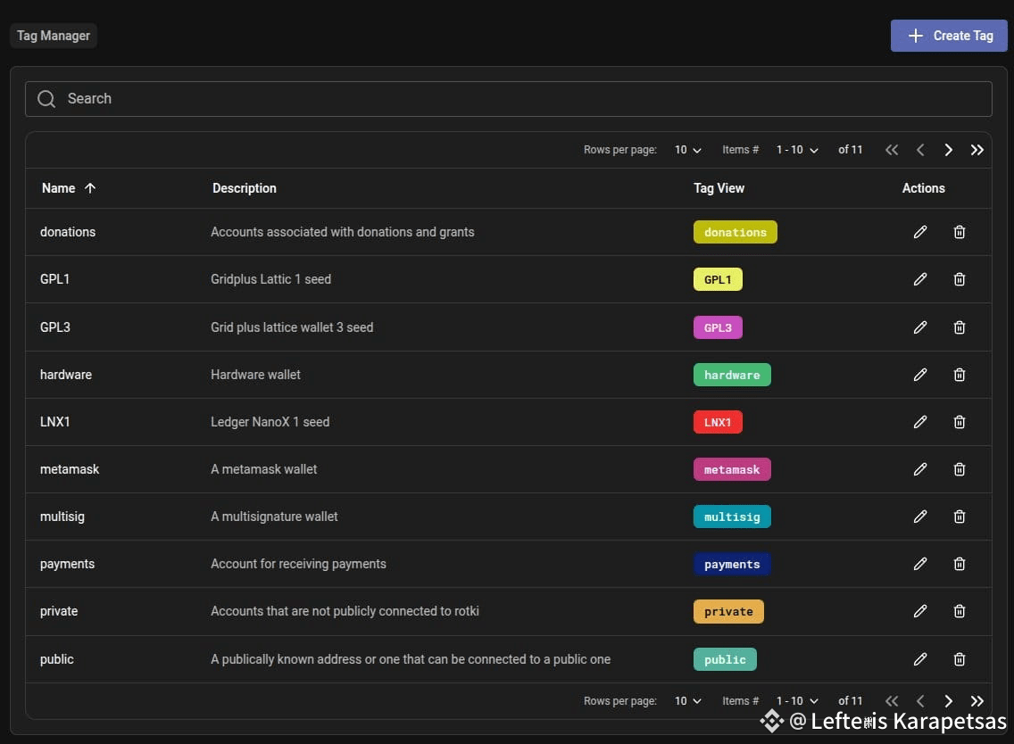Edit the GPL3 tag
Screen dimensions: 1014x744
(x=920, y=327)
